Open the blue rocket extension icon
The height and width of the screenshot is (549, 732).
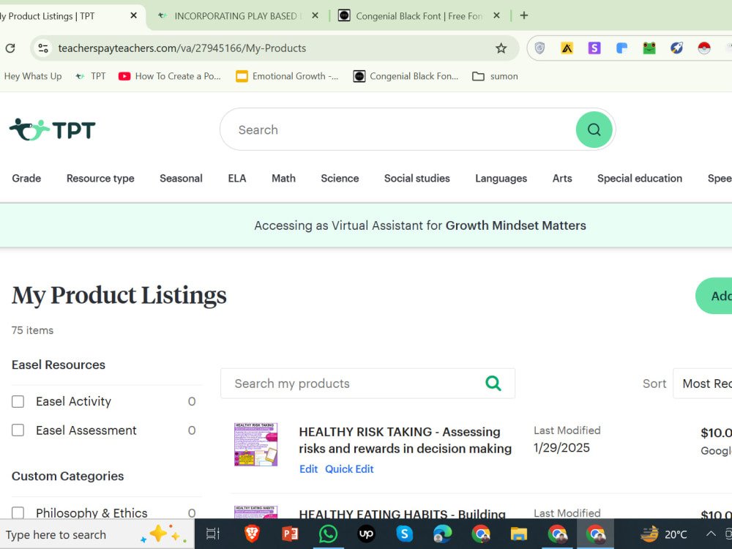coord(677,48)
